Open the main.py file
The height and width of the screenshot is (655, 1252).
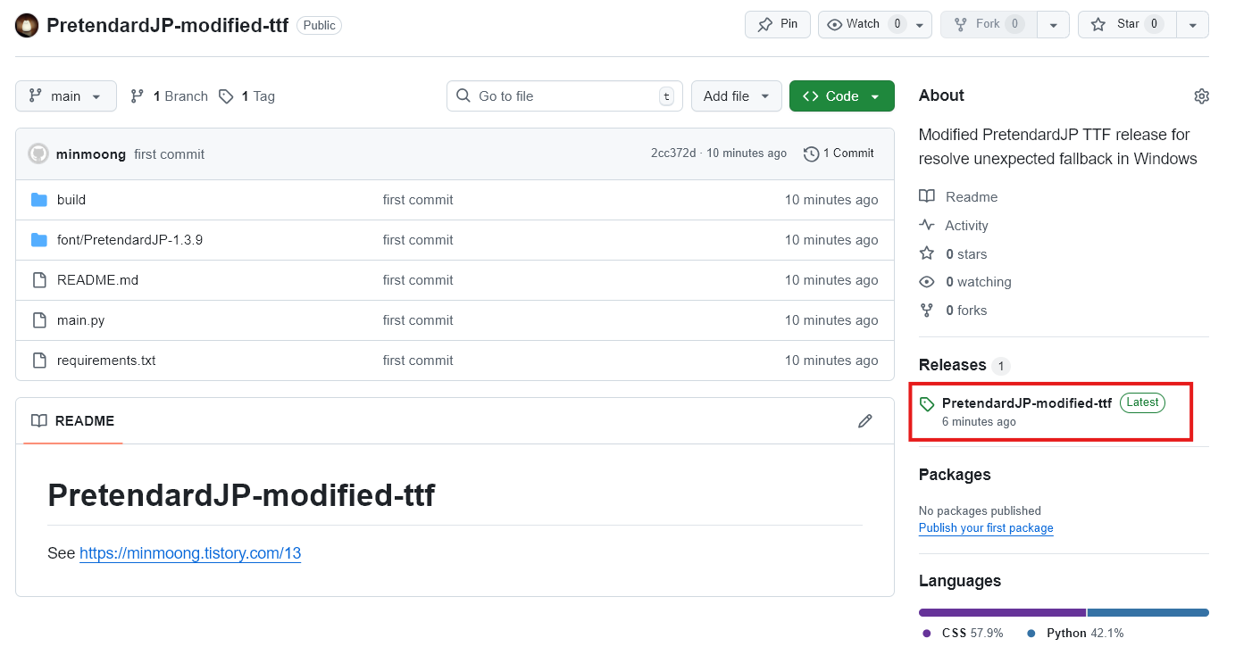[81, 320]
